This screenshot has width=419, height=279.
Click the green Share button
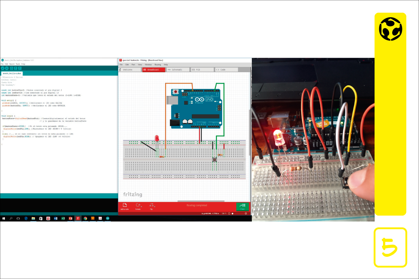(x=242, y=207)
